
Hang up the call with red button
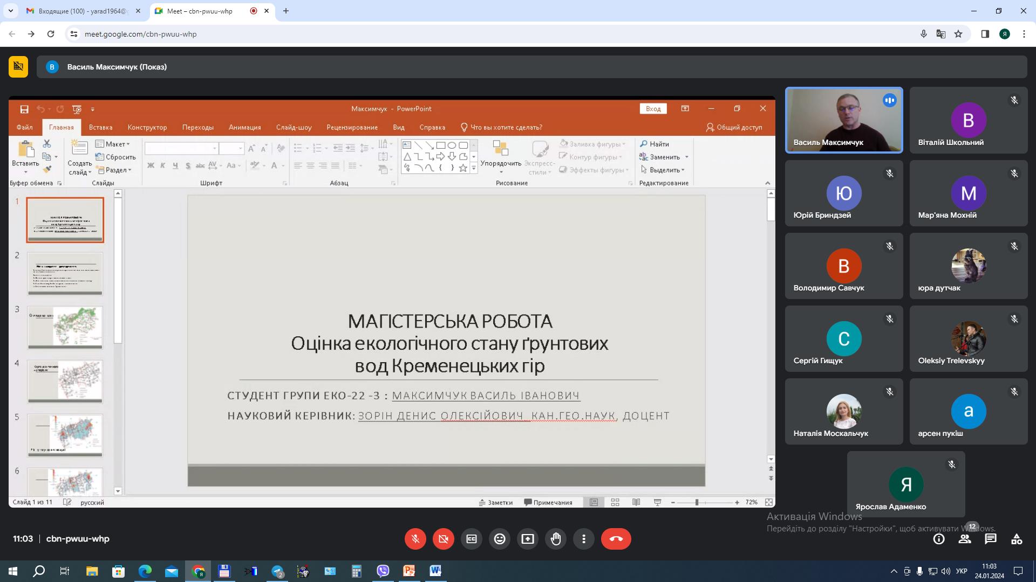point(616,538)
